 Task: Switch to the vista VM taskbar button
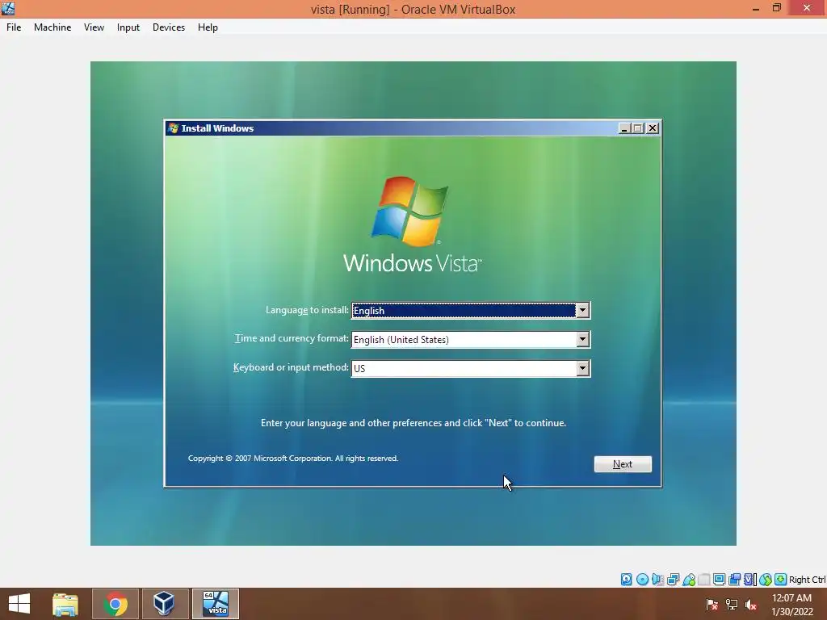coord(215,604)
